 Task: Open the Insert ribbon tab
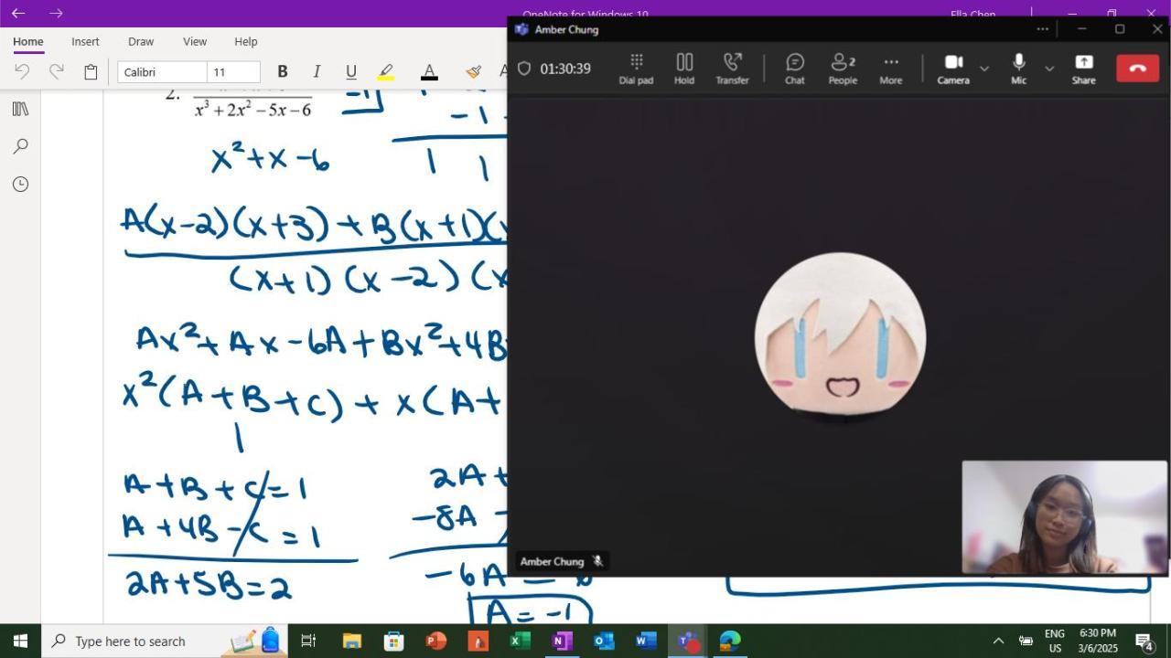coord(85,41)
